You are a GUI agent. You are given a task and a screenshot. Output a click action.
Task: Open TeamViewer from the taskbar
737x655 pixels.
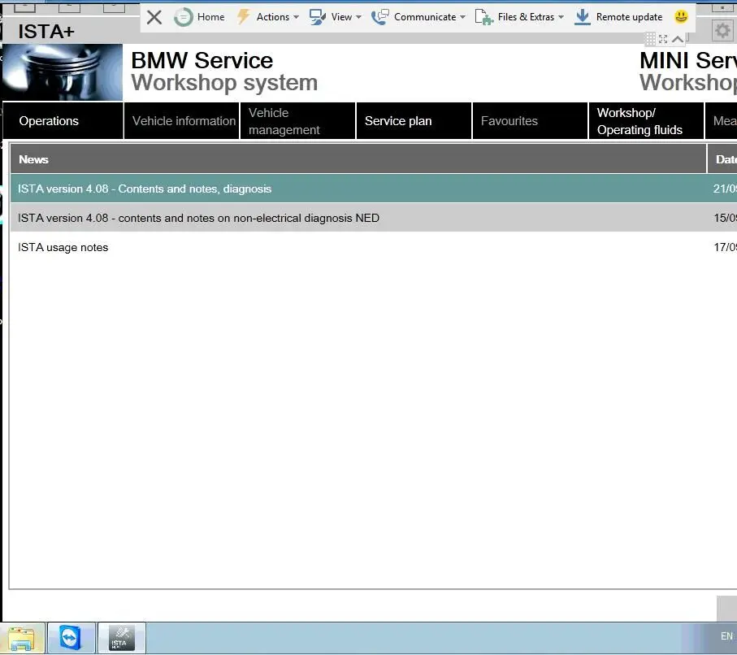coord(71,638)
